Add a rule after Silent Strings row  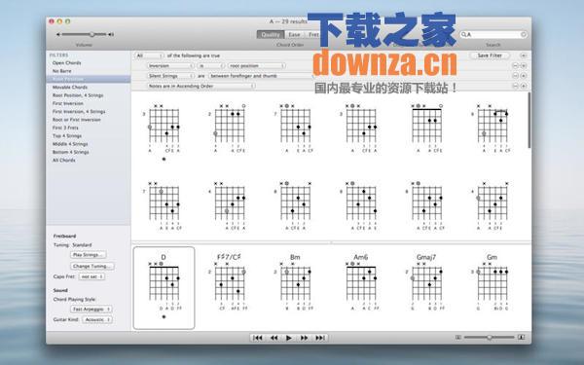tap(524, 76)
